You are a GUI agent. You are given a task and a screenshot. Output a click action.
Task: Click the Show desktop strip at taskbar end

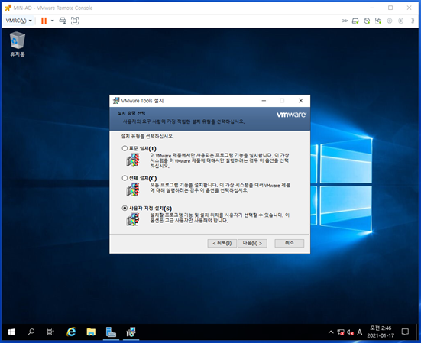[417, 332]
